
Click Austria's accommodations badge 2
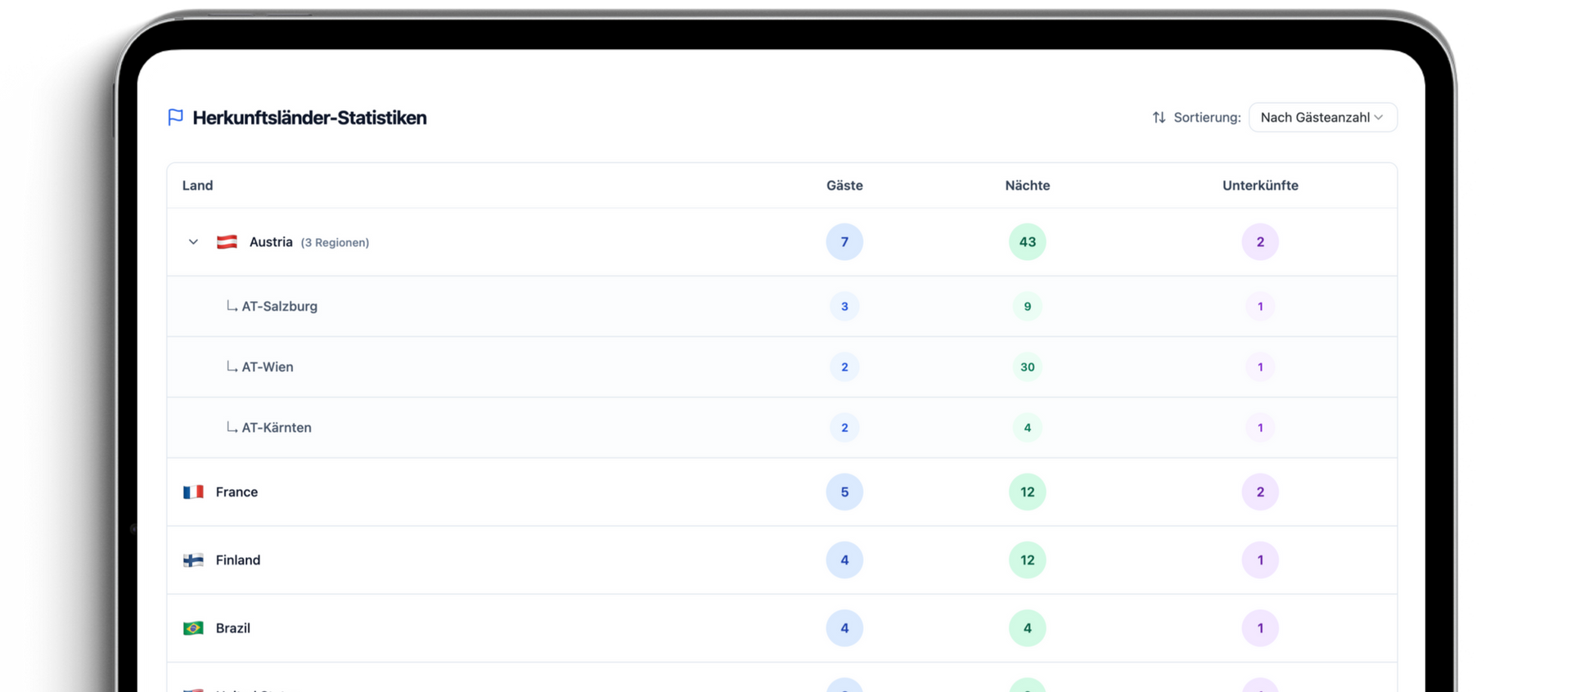(x=1260, y=242)
